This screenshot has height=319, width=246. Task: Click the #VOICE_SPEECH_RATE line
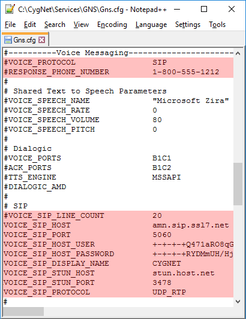118,110
